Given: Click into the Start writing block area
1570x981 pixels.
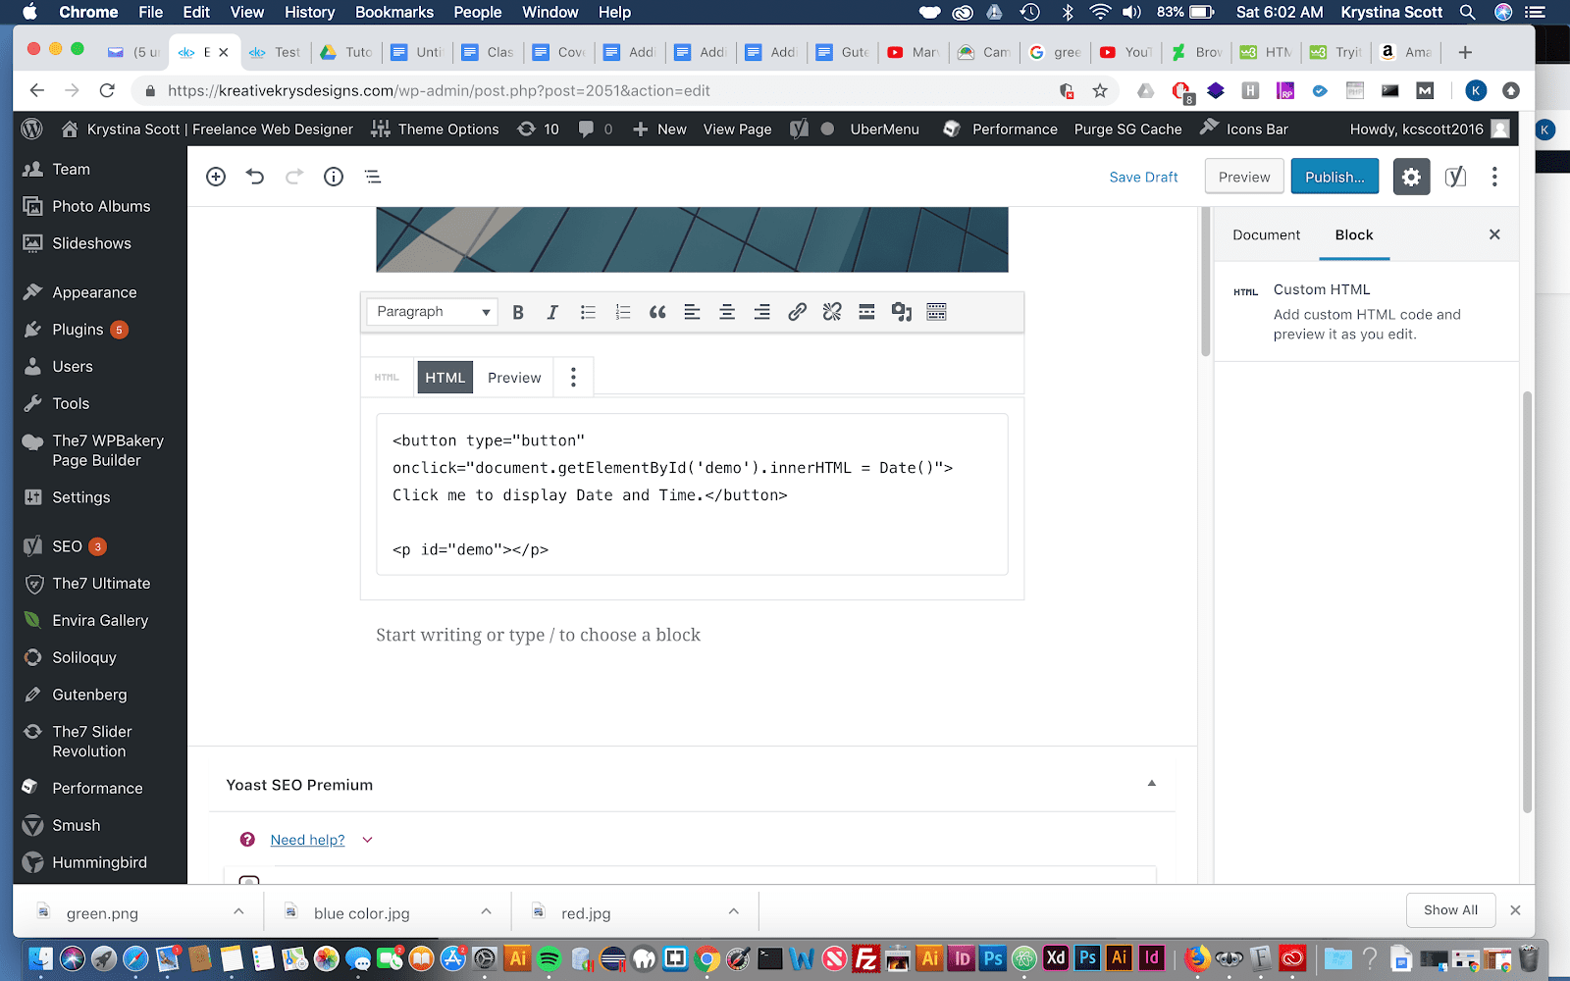Looking at the screenshot, I should coord(538,635).
